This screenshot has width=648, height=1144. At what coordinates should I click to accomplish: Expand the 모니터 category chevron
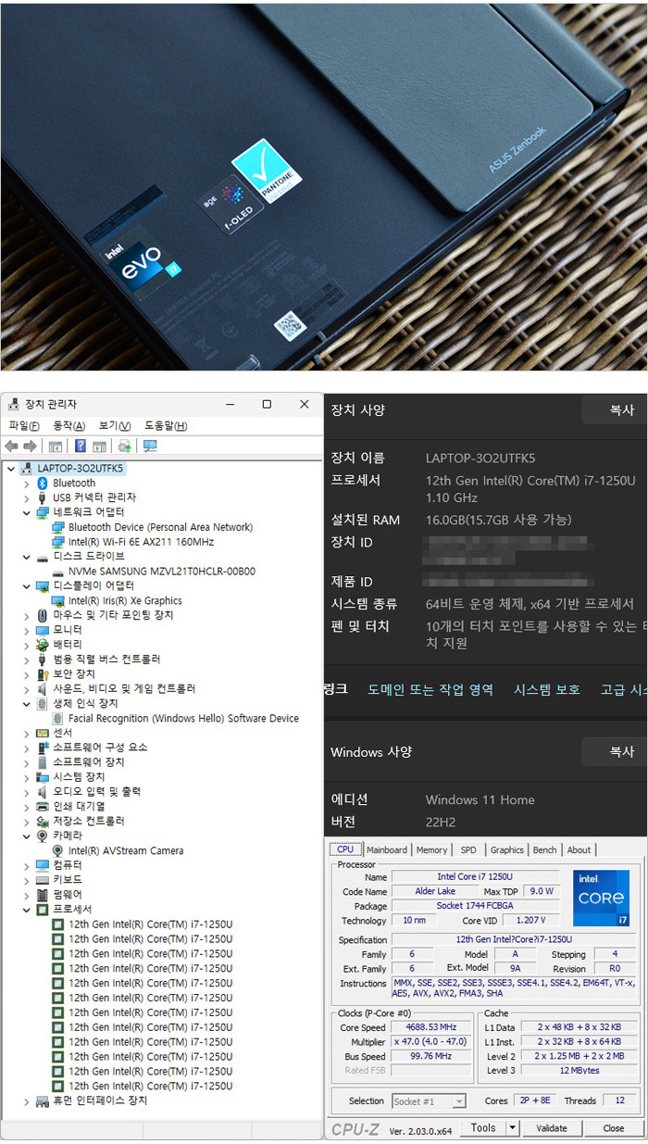25,630
